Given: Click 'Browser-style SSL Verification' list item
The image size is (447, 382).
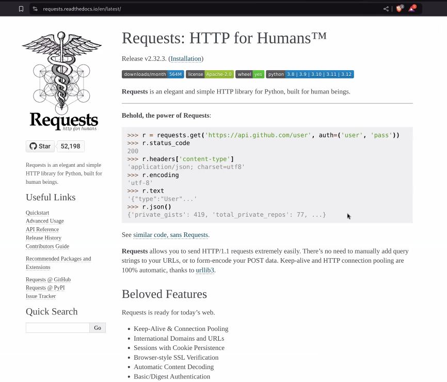Looking at the screenshot, I should (176, 358).
